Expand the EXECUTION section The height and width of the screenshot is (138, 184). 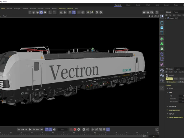pos(172,107)
